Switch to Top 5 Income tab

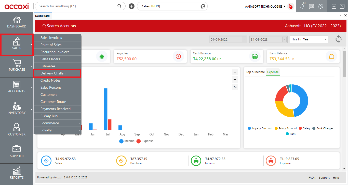(x=255, y=72)
